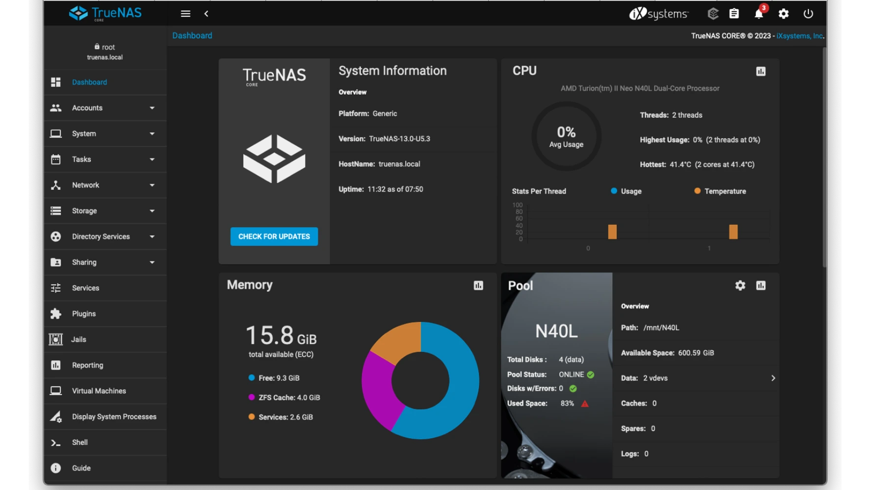Expand the Tasks menu arrow
Image resolution: width=883 pixels, height=490 pixels.
coord(152,159)
